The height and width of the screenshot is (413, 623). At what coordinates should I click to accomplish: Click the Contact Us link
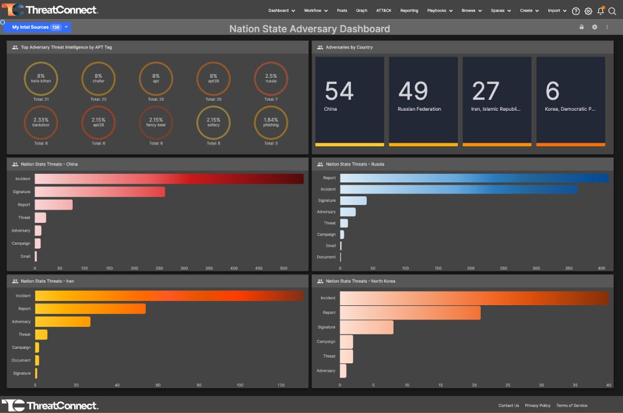[508, 406]
